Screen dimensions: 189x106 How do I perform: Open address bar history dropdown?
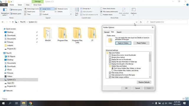(x=136, y=22)
